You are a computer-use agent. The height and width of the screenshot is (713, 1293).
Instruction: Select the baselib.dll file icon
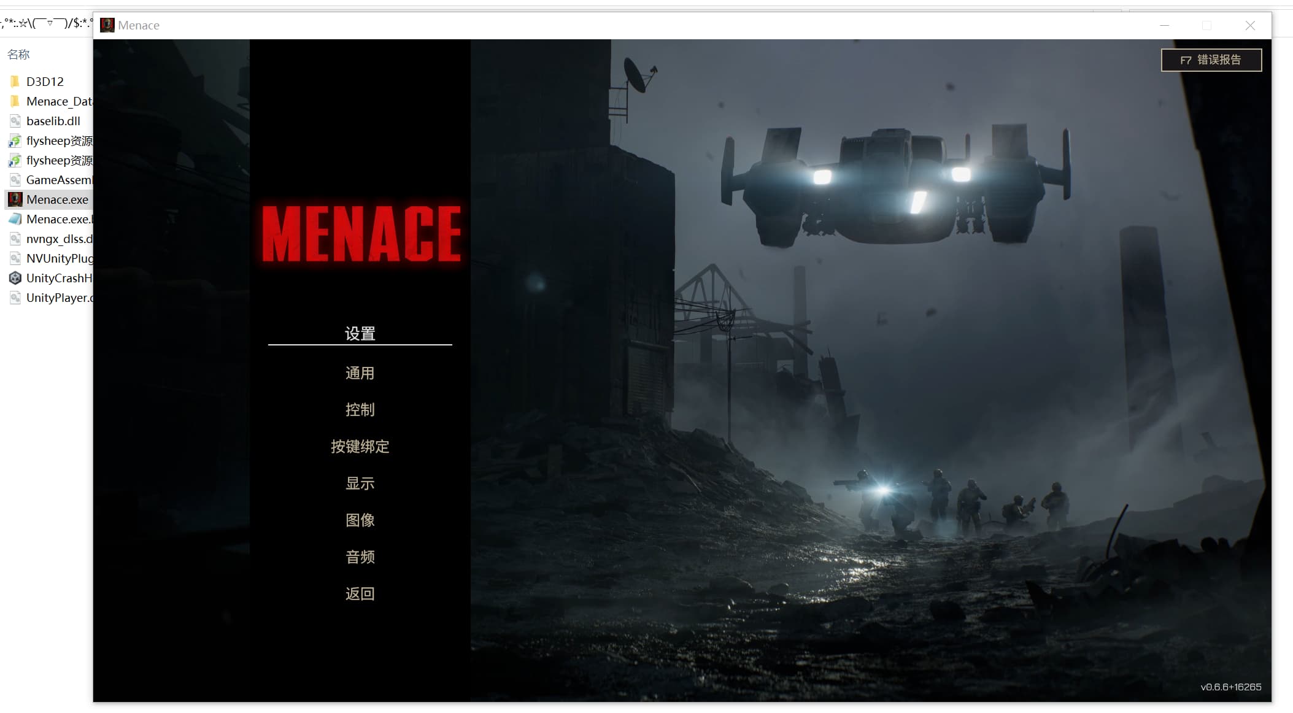coord(15,121)
